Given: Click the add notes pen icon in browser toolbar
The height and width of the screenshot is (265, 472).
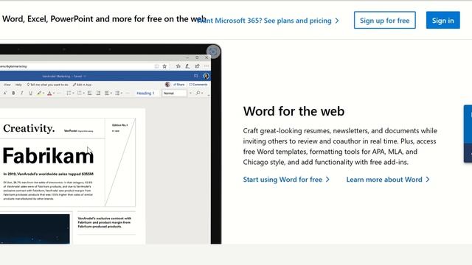Looking at the screenshot, I should tap(187, 66).
